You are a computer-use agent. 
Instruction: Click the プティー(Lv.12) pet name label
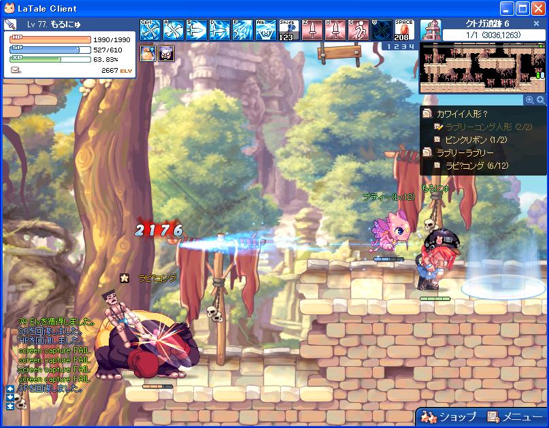(388, 197)
